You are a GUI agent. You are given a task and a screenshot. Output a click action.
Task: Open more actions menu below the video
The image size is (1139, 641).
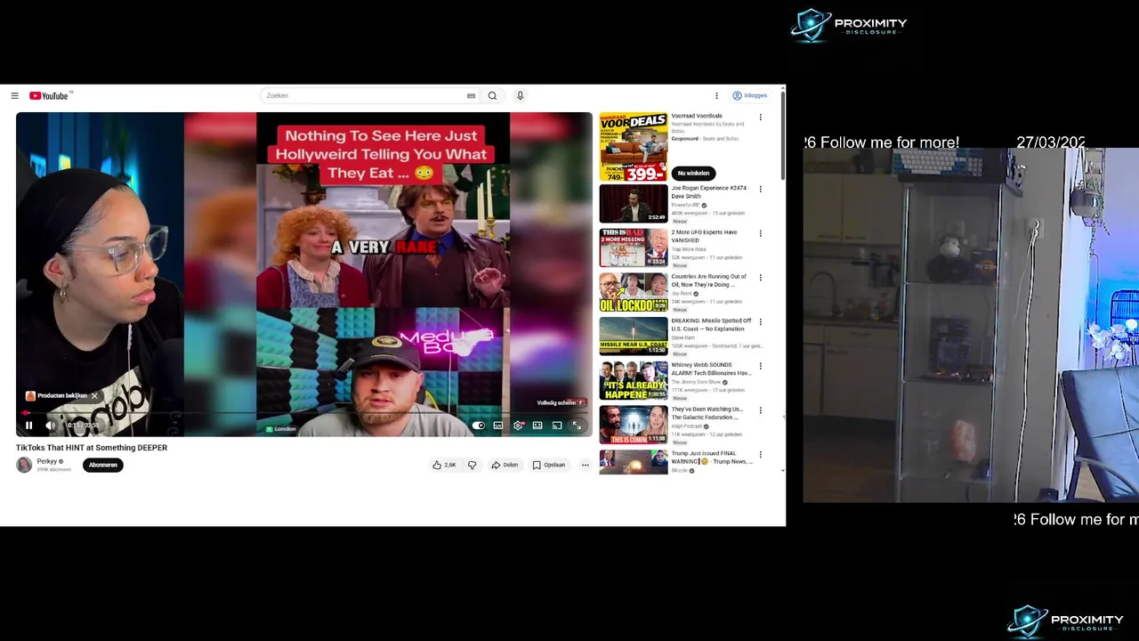tap(585, 465)
